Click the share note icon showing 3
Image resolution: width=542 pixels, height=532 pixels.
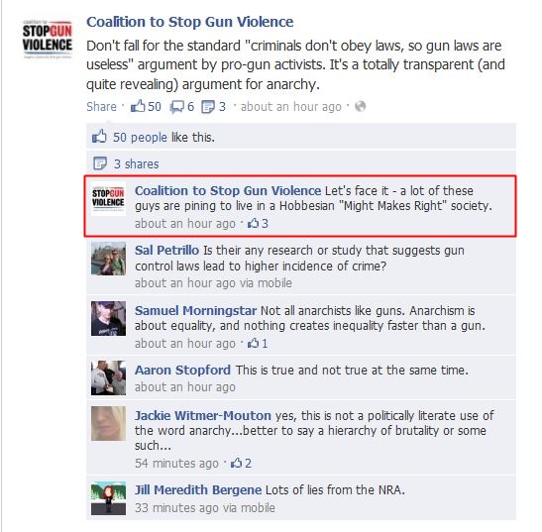(208, 107)
